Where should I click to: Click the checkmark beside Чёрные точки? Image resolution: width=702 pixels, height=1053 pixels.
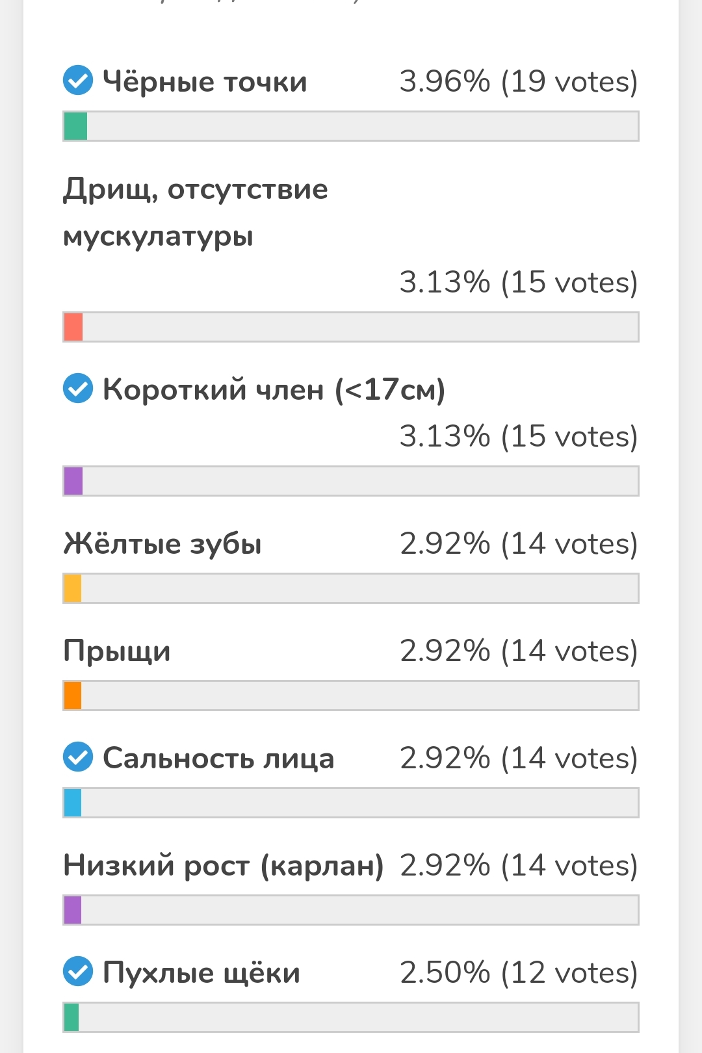point(78,81)
